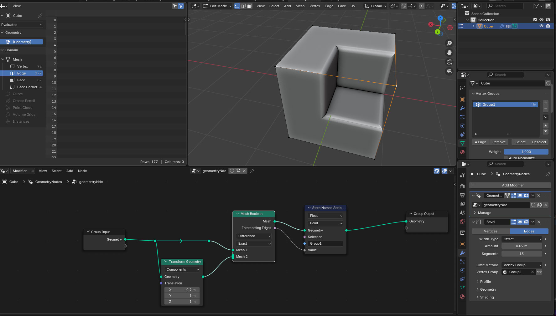Switch to orthographic grid view icon

449,71
